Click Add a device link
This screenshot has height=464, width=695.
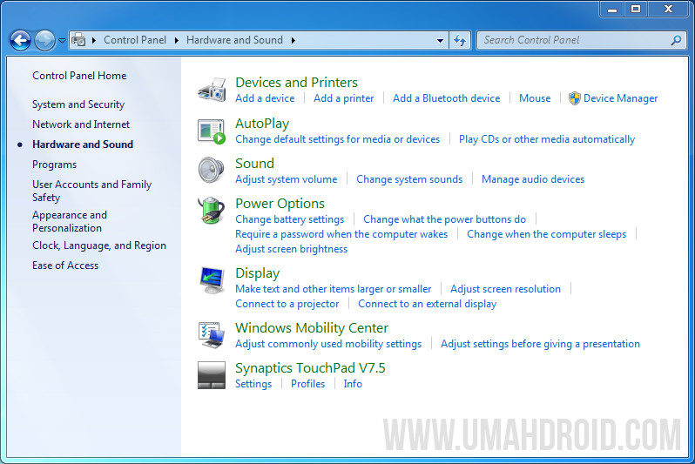[x=265, y=98]
